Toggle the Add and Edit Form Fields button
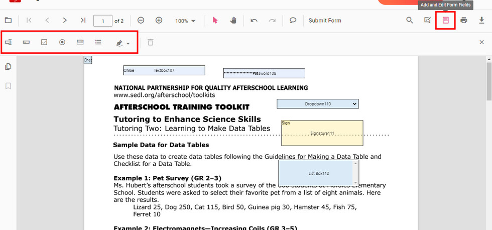This screenshot has height=230, width=492. click(x=445, y=21)
